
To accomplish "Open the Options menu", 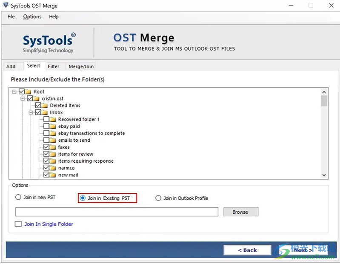I will [32, 17].
